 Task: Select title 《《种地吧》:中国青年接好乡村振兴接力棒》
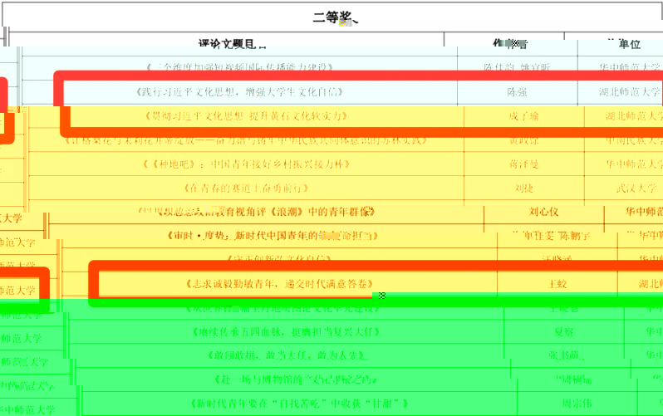pyautogui.click(x=246, y=164)
